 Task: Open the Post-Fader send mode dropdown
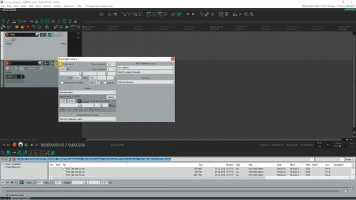pos(102,101)
